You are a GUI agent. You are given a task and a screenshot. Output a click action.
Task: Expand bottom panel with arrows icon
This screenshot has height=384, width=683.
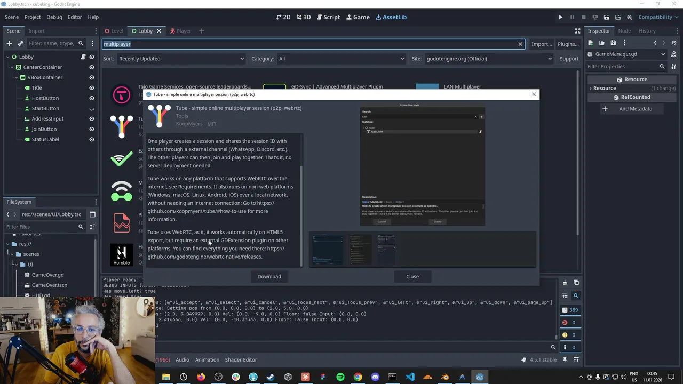(577, 360)
